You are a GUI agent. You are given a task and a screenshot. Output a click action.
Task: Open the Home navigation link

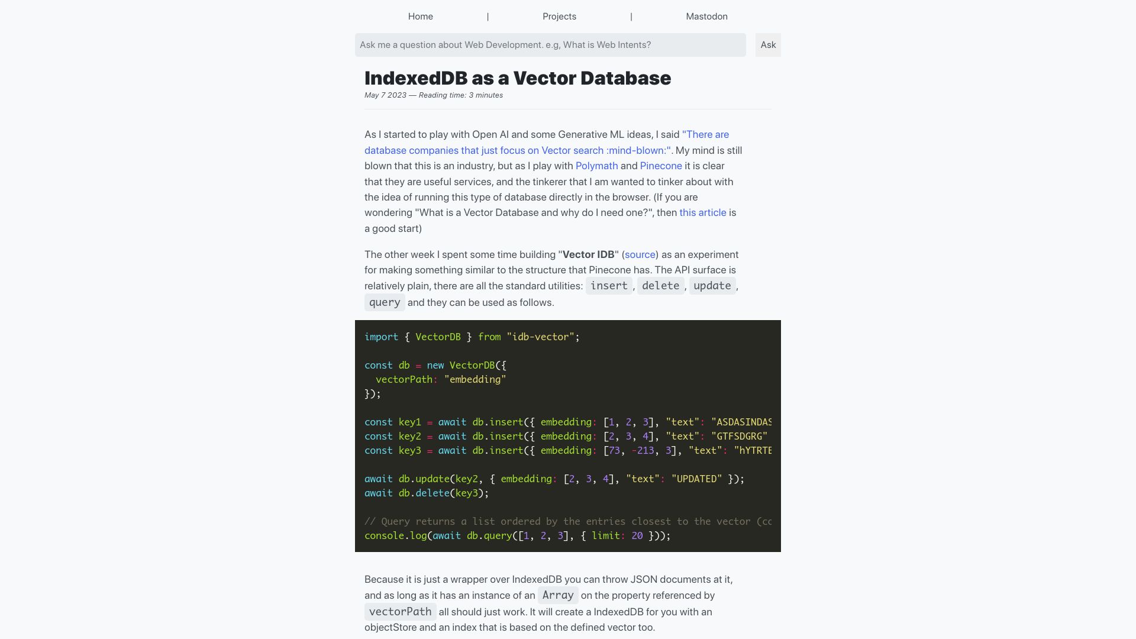click(420, 17)
